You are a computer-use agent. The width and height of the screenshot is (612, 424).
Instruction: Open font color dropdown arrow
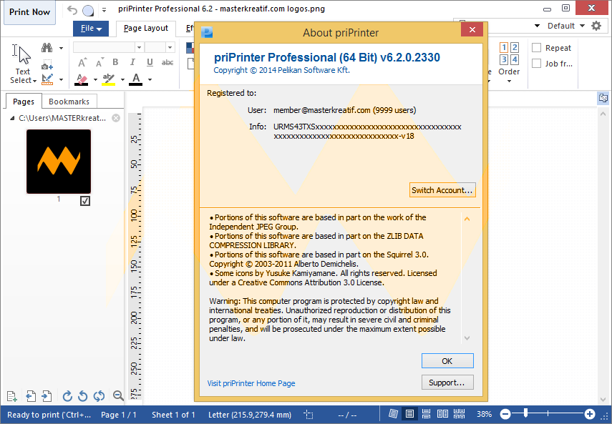[x=150, y=80]
